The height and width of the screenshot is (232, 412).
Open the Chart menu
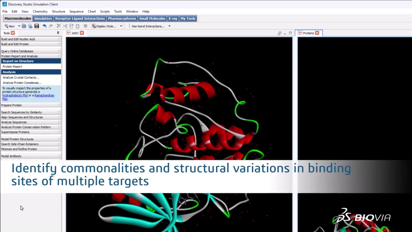point(92,11)
